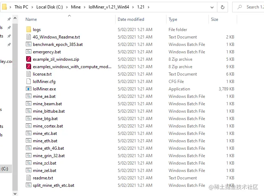This screenshot has height=196, width=264.
Task: Click the Application type cell
Action: click(179, 89)
